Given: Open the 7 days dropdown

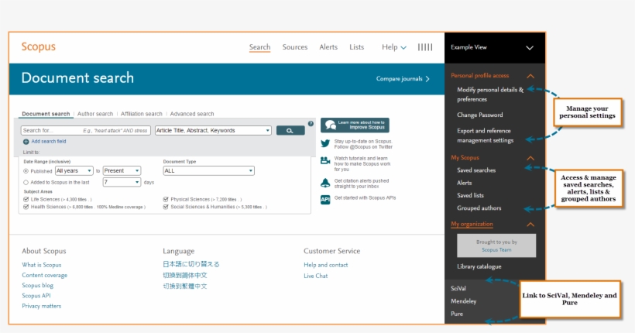Looking at the screenshot, I should pos(122,182).
